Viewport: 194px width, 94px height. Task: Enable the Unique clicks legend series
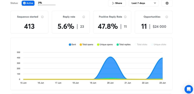[159, 45]
